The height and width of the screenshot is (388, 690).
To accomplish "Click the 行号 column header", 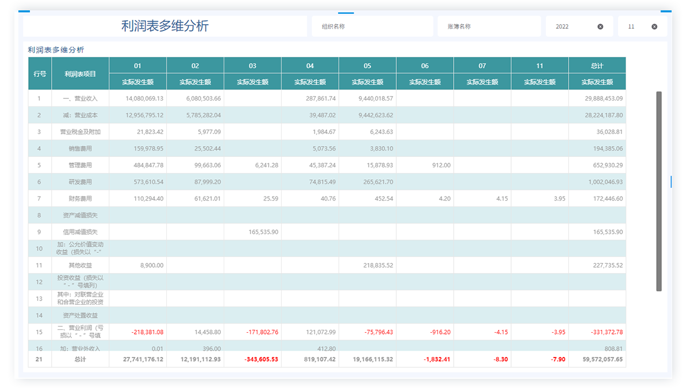I will (x=40, y=74).
